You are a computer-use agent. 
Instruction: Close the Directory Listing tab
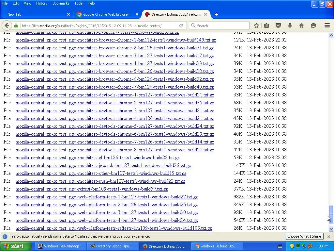[205, 14]
